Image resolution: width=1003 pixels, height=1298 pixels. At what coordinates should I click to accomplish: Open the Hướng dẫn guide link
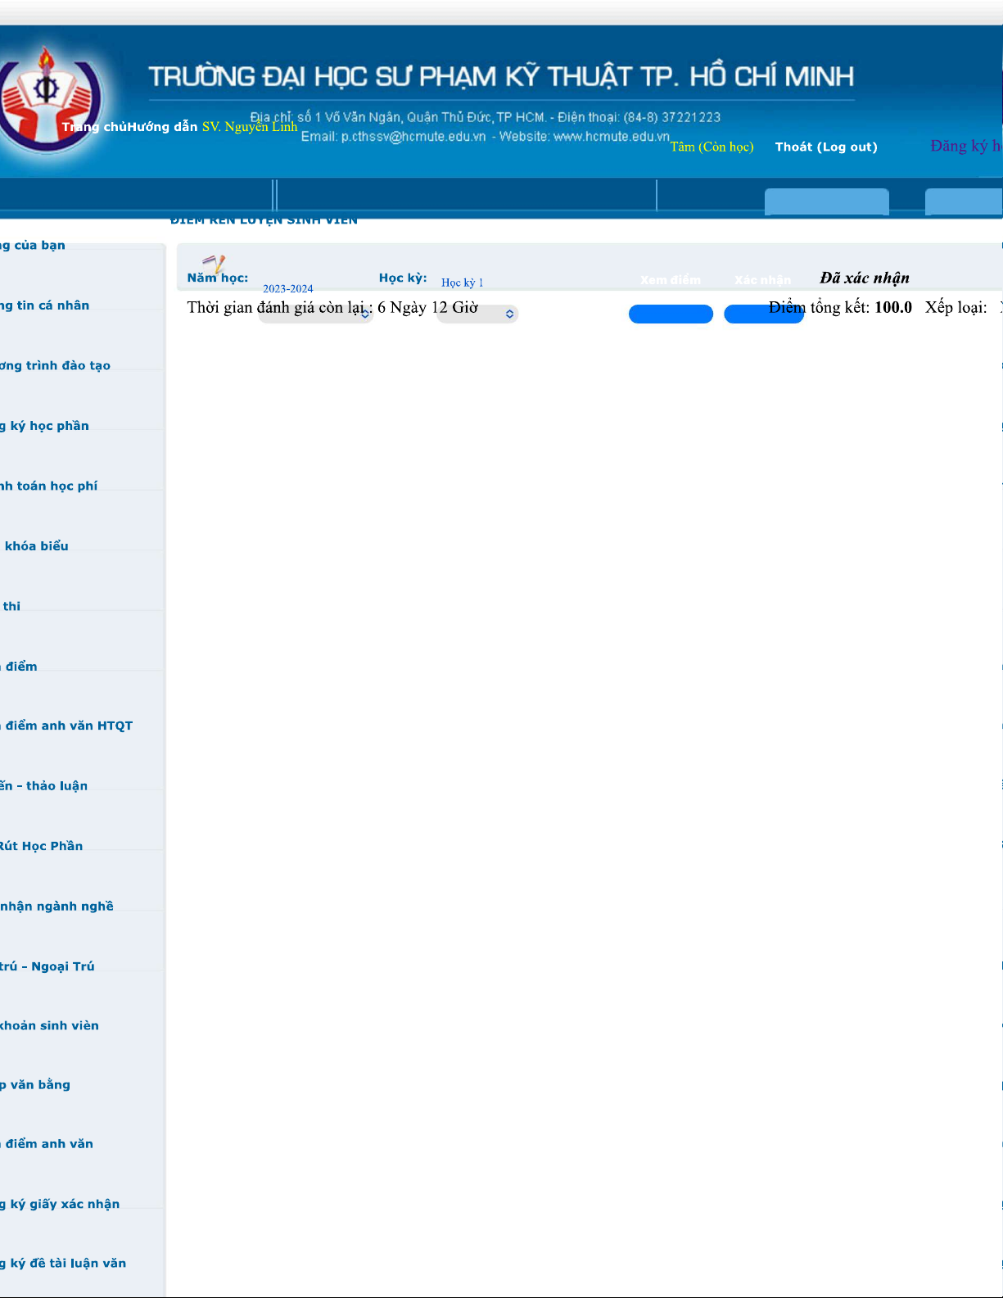[163, 127]
